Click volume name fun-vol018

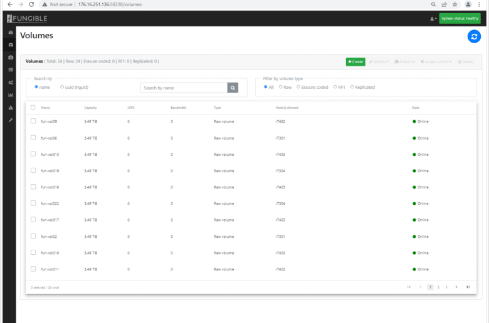coord(50,253)
